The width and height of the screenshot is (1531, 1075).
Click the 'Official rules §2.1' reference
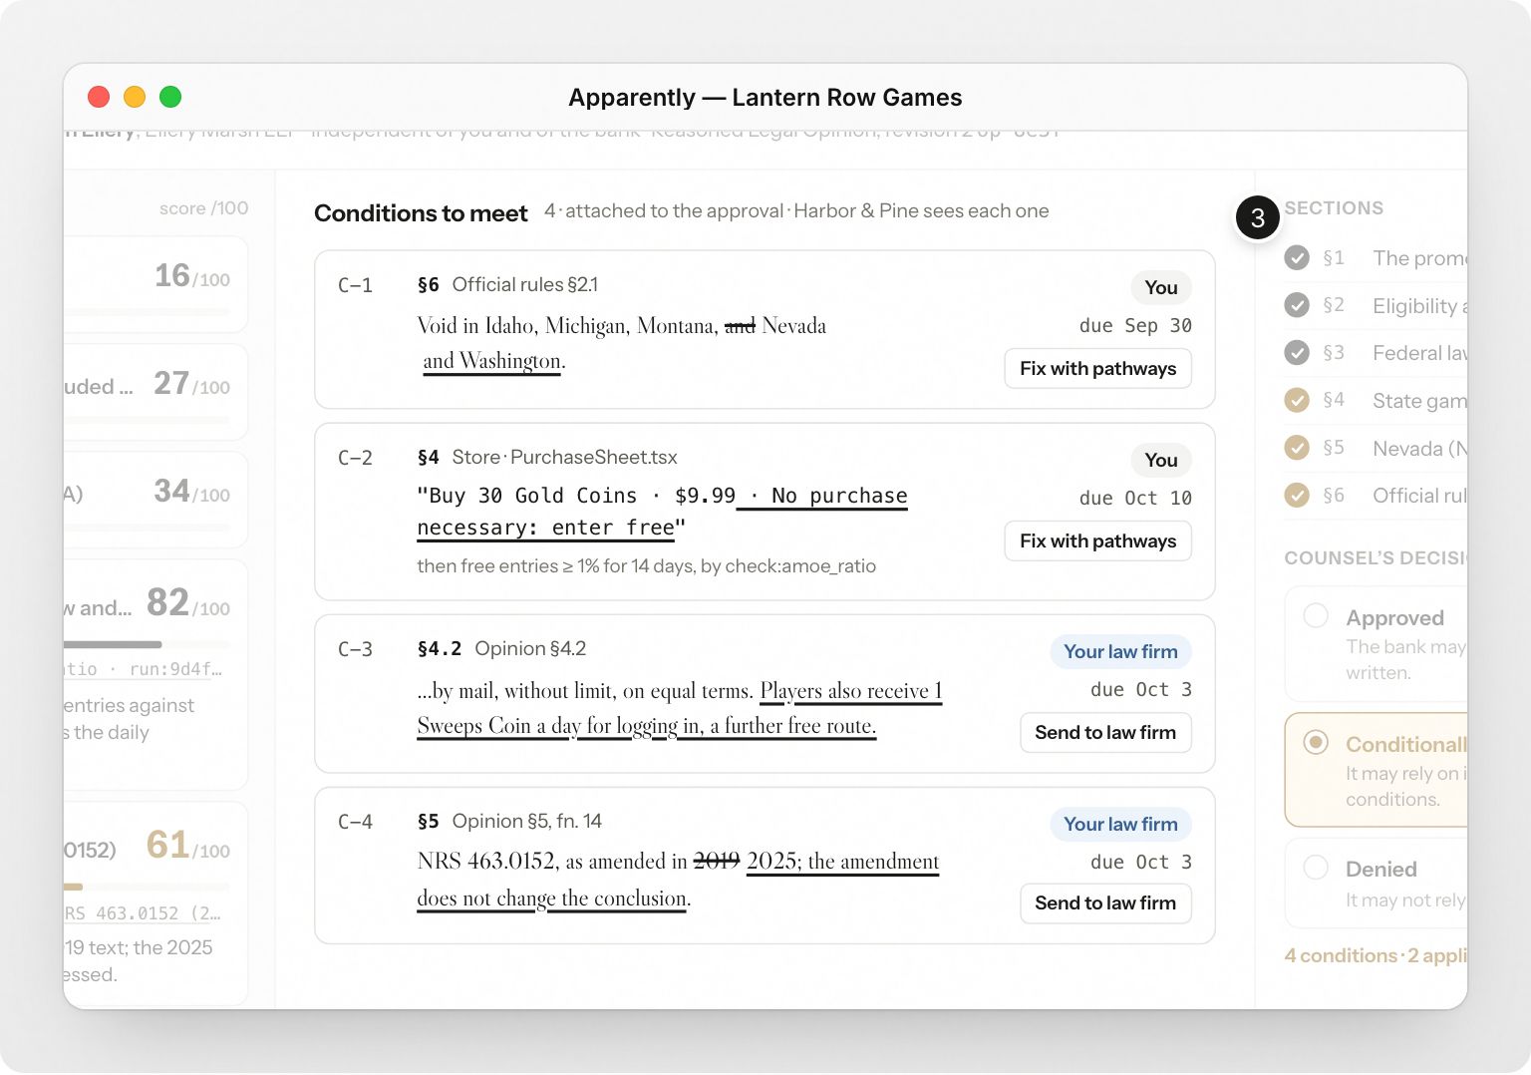coord(525,284)
